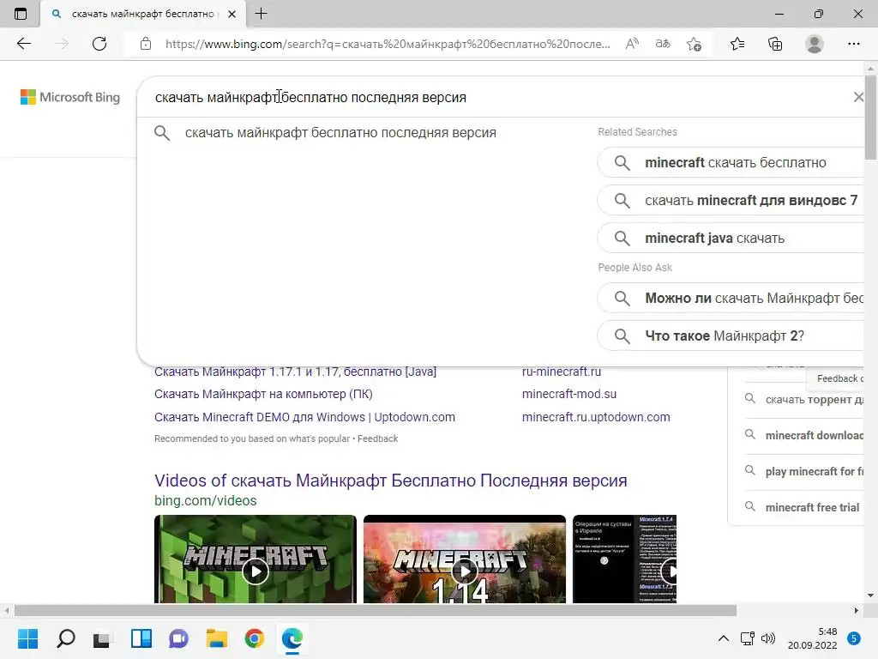View site information via the lock icon
878x659 pixels.
[146, 44]
